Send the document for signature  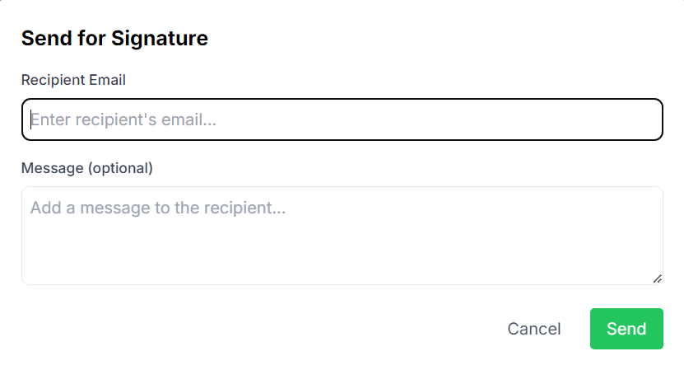point(626,329)
